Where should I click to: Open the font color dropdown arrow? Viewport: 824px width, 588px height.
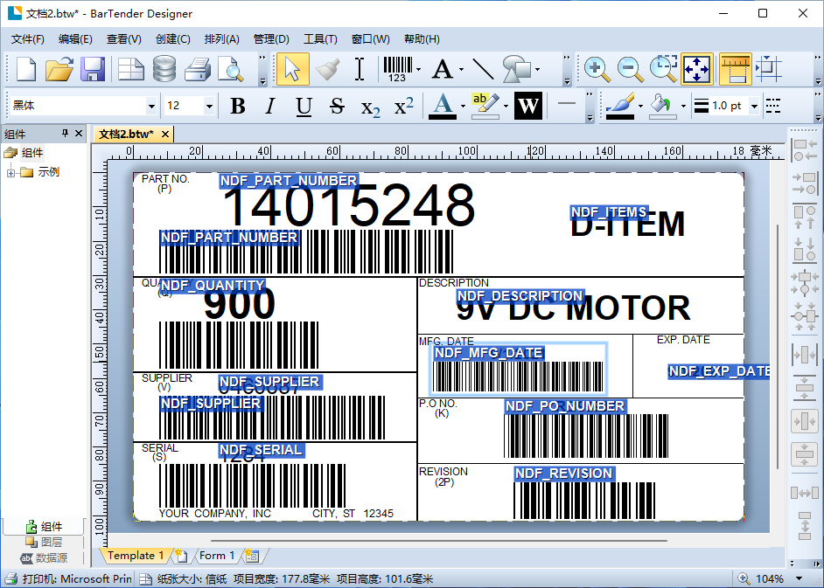pos(463,106)
